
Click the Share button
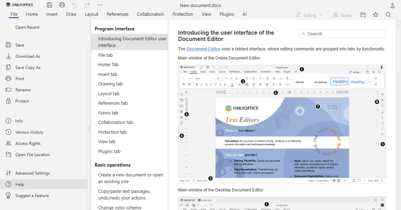(342, 15)
